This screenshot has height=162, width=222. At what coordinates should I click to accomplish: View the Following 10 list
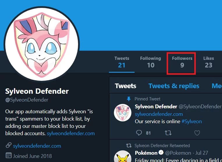tap(151, 62)
